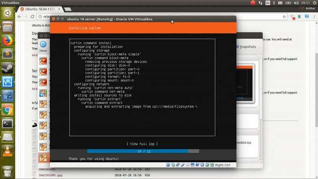Screen dimensions: 318x179
Task: Select the highlighted orange VM at list bottom
Action: [43, 158]
